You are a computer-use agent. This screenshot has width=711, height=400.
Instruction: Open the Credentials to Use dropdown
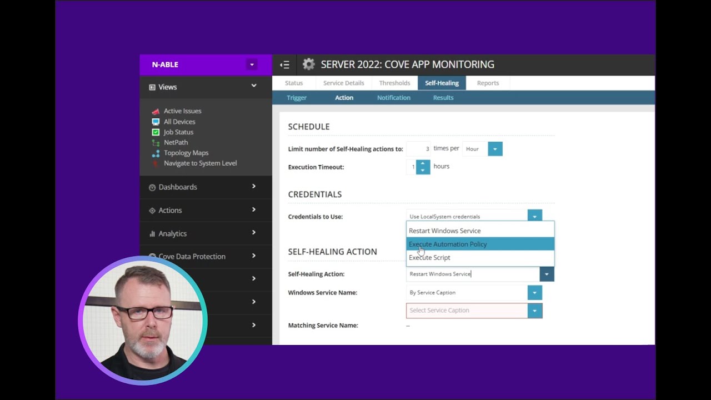click(x=534, y=216)
